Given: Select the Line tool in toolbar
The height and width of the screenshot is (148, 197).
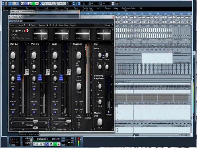Looking at the screenshot, I should pyautogui.click(x=60, y=3).
